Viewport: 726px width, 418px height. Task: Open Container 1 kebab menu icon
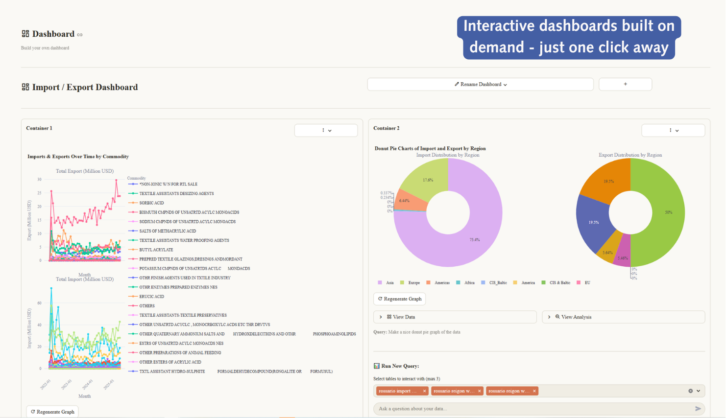point(322,130)
